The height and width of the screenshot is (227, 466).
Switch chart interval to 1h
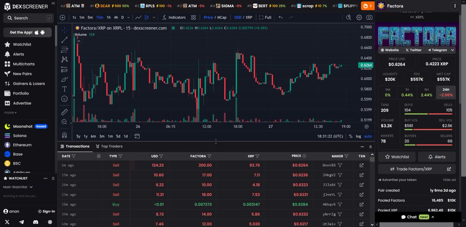click(x=109, y=17)
